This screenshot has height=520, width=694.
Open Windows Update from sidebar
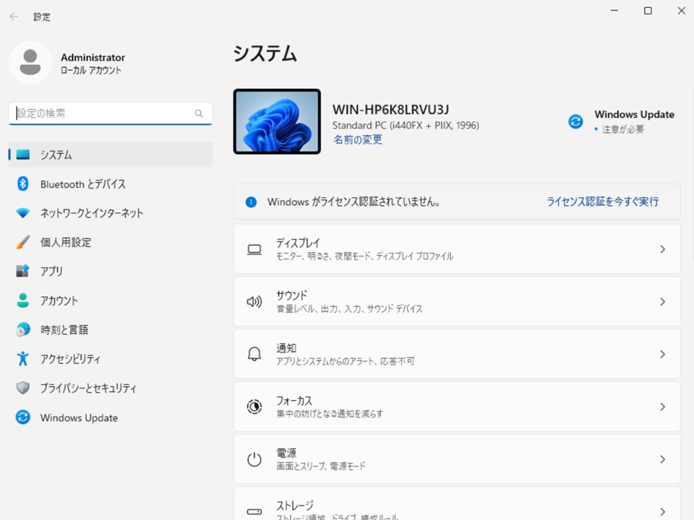(110, 417)
